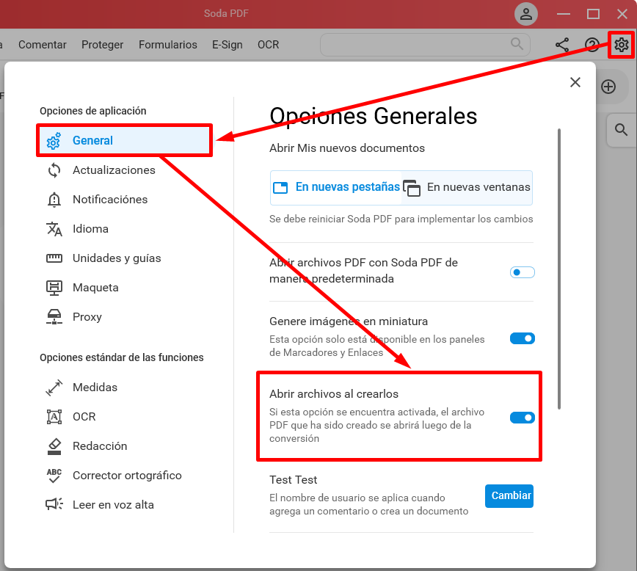Click the top search input field

(425, 45)
